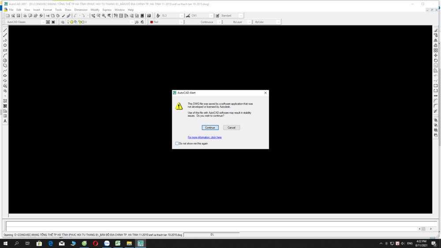The image size is (441, 248).
Task: Select the Spline tool
Action: [5, 71]
